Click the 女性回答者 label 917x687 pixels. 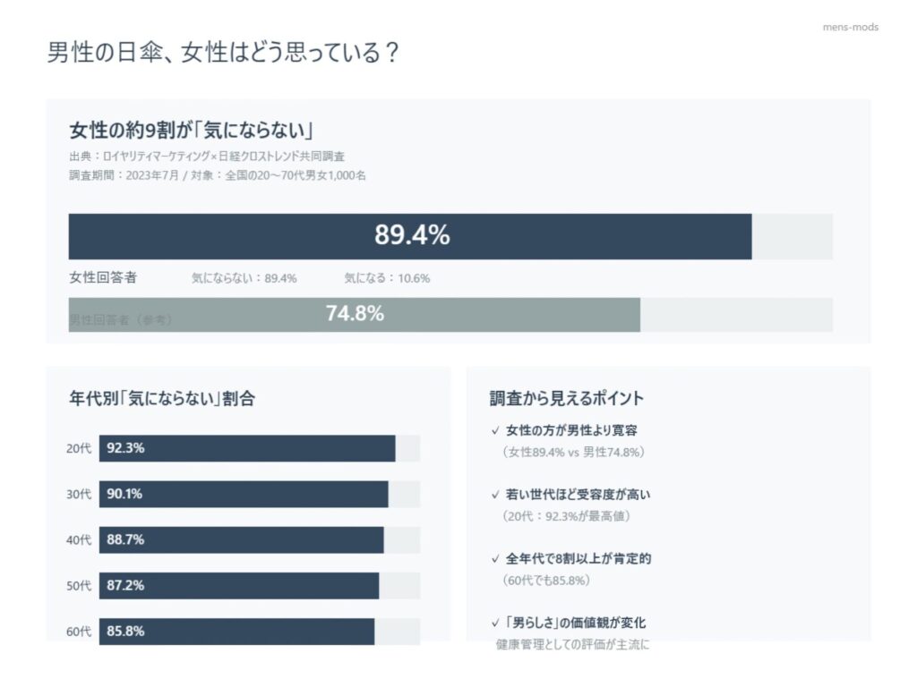click(103, 277)
